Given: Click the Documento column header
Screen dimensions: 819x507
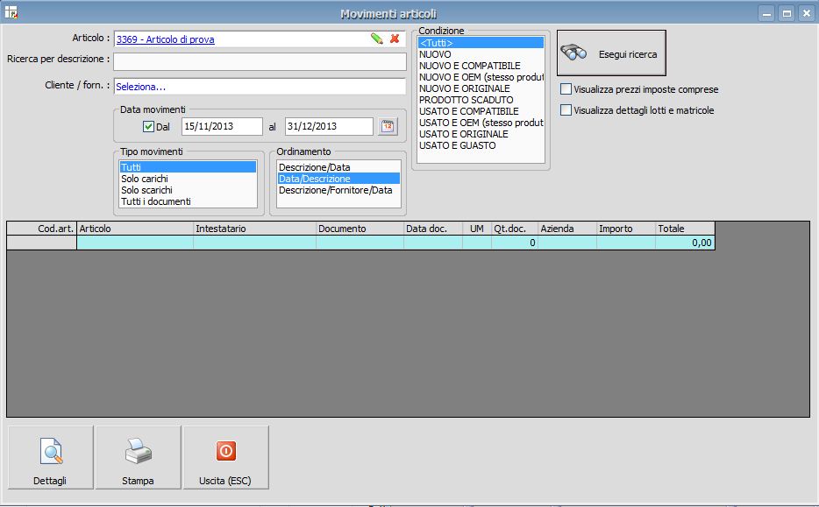Looking at the screenshot, I should pos(360,229).
